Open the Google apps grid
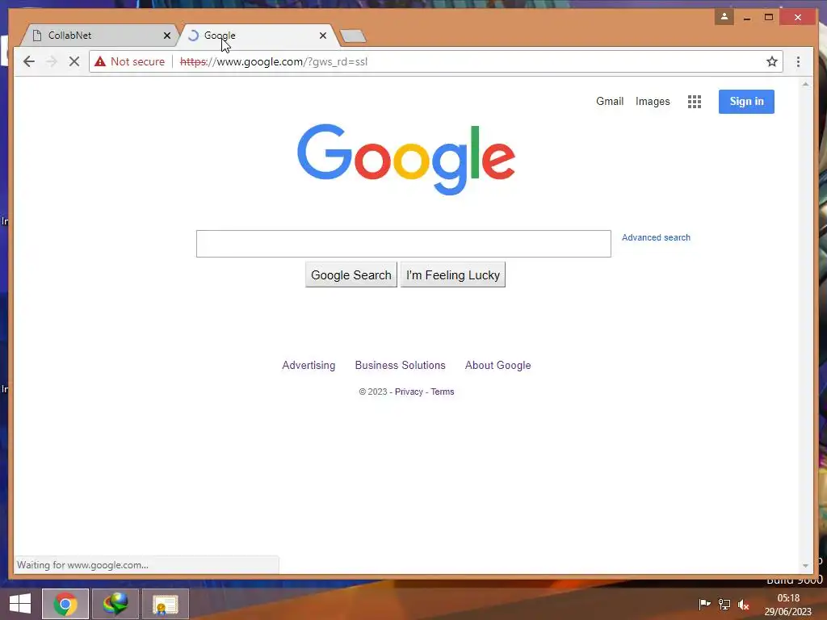This screenshot has width=827, height=620. click(694, 102)
